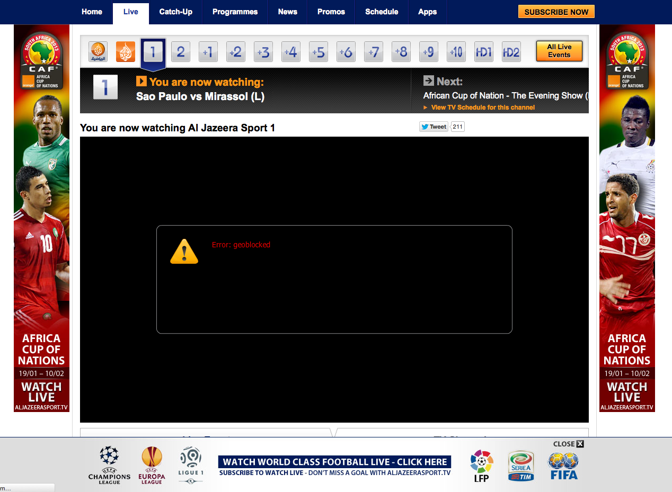Switch to channel HD1
This screenshot has width=672, height=492.
tap(484, 52)
